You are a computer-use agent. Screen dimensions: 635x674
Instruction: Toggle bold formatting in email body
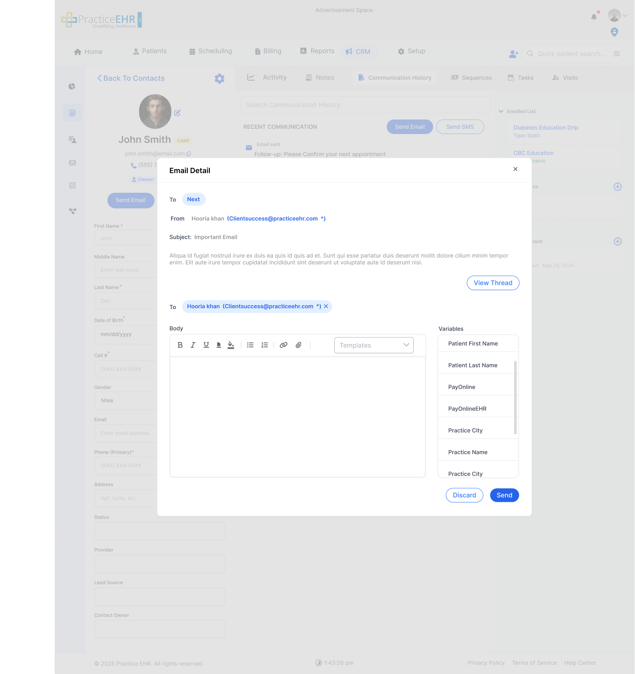click(x=180, y=345)
